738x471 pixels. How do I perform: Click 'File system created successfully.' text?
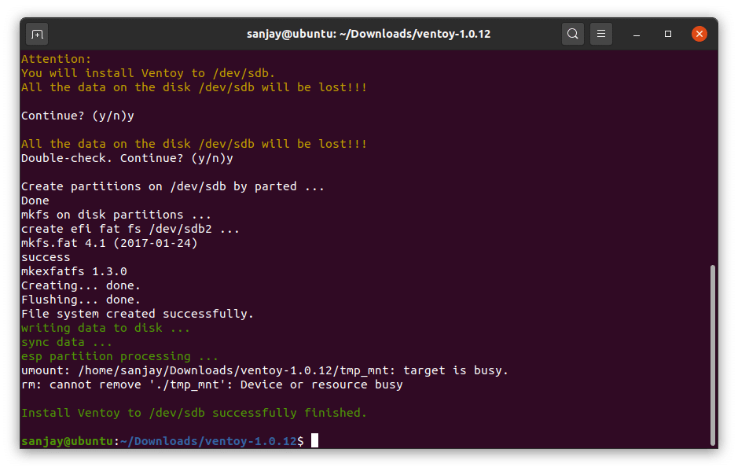[137, 314]
